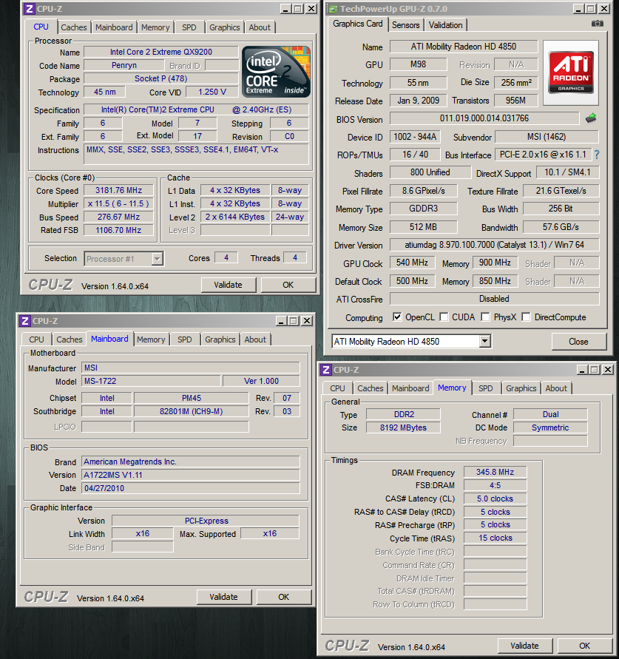Click the ATI CrossFire Disabled field
This screenshot has height=659, width=619.
pyautogui.click(x=494, y=299)
